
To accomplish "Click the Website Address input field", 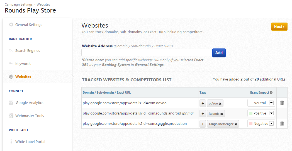I will (x=146, y=53).
